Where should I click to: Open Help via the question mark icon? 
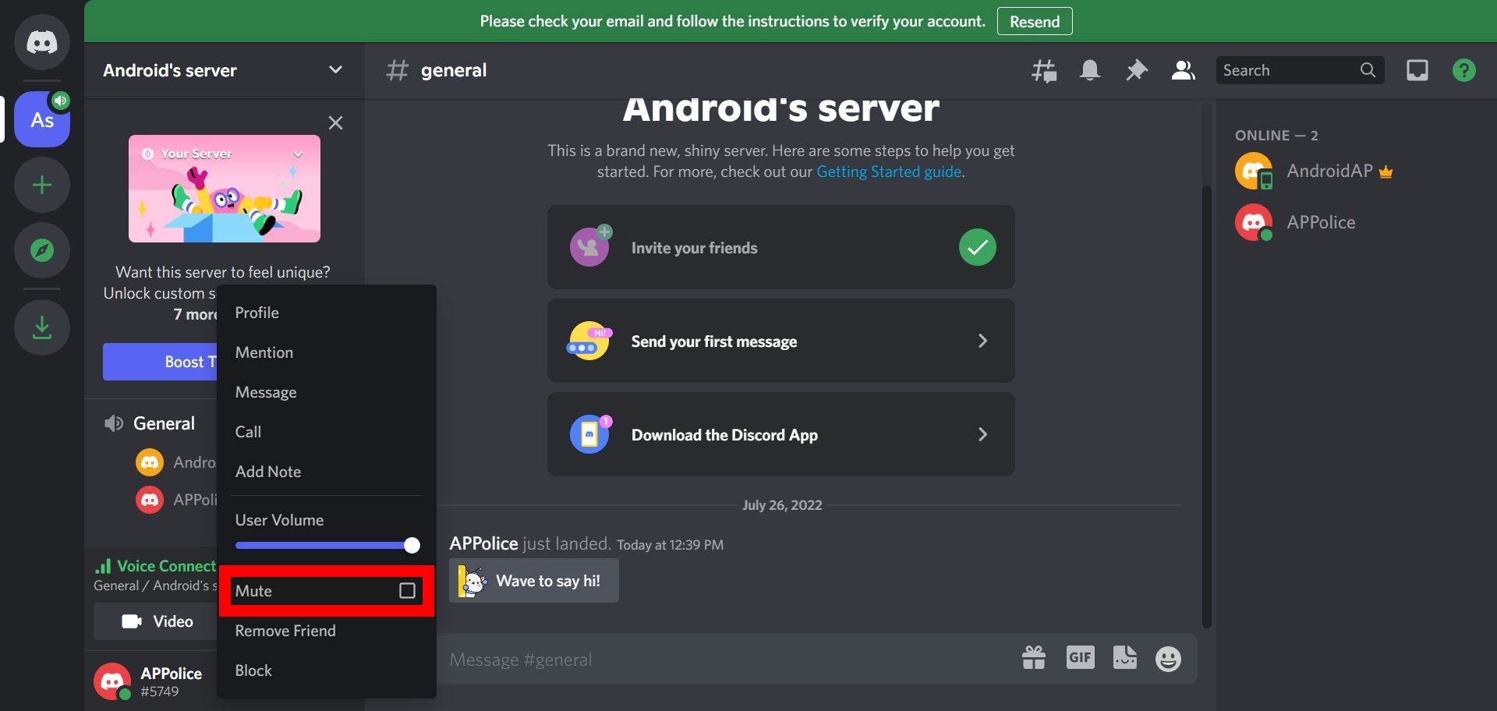pos(1463,70)
